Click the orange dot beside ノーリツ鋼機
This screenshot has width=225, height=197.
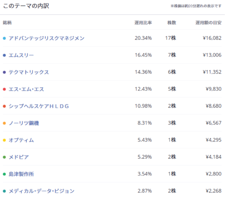tap(4, 123)
